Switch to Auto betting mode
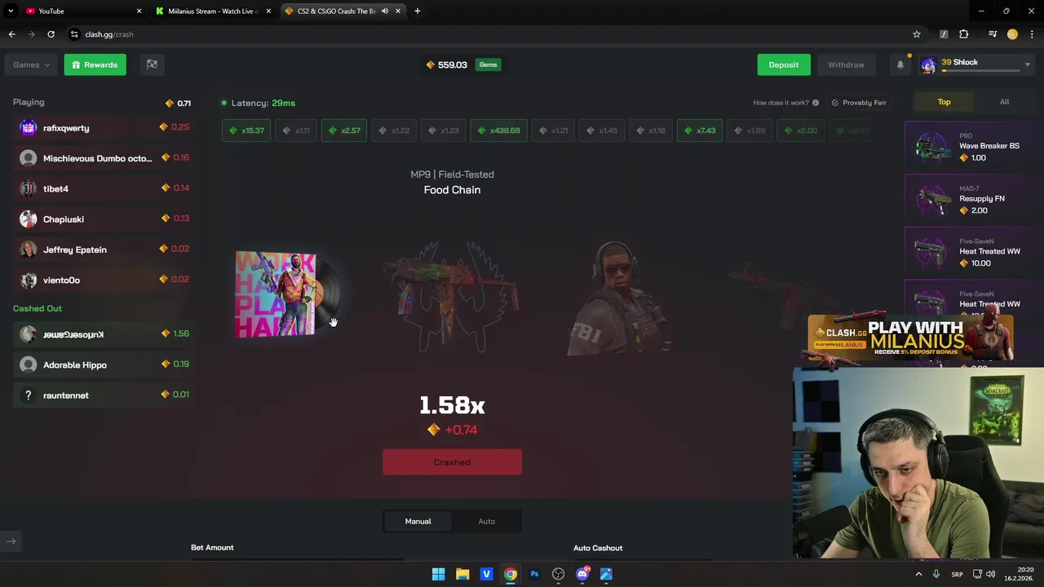Image resolution: width=1044 pixels, height=587 pixels. click(x=486, y=521)
